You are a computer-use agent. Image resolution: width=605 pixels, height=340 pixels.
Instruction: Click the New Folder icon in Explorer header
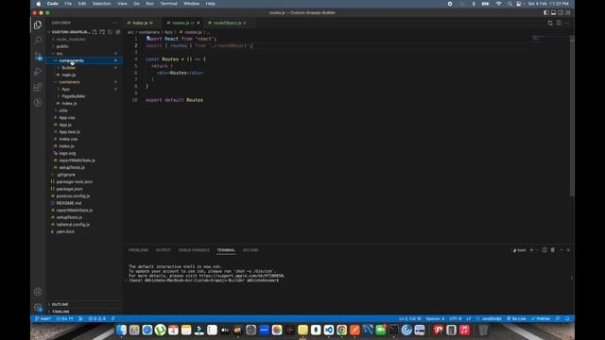tap(102, 32)
